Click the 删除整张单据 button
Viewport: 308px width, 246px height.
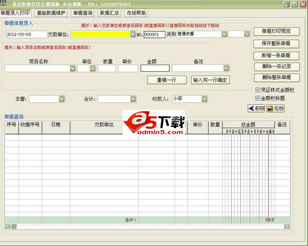click(x=277, y=78)
